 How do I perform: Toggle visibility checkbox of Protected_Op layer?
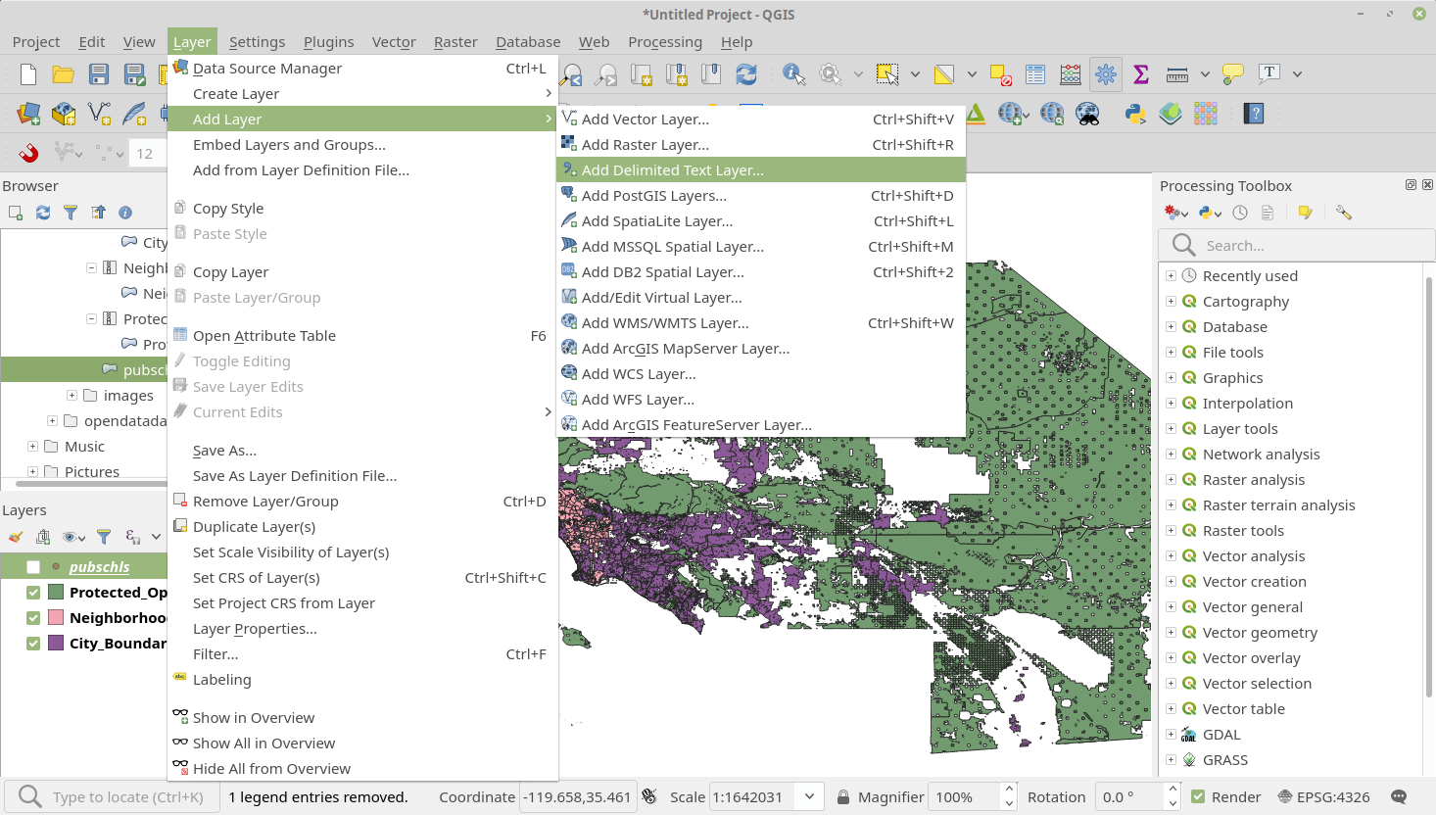pyautogui.click(x=33, y=593)
